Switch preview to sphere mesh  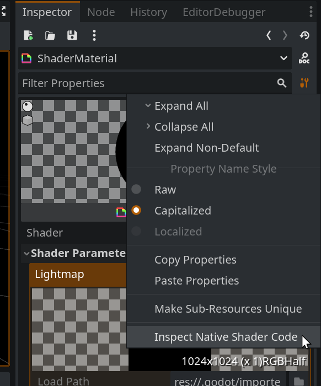click(x=28, y=106)
